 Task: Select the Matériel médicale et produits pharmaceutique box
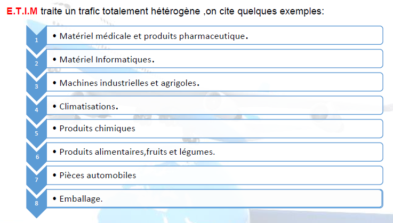point(215,35)
